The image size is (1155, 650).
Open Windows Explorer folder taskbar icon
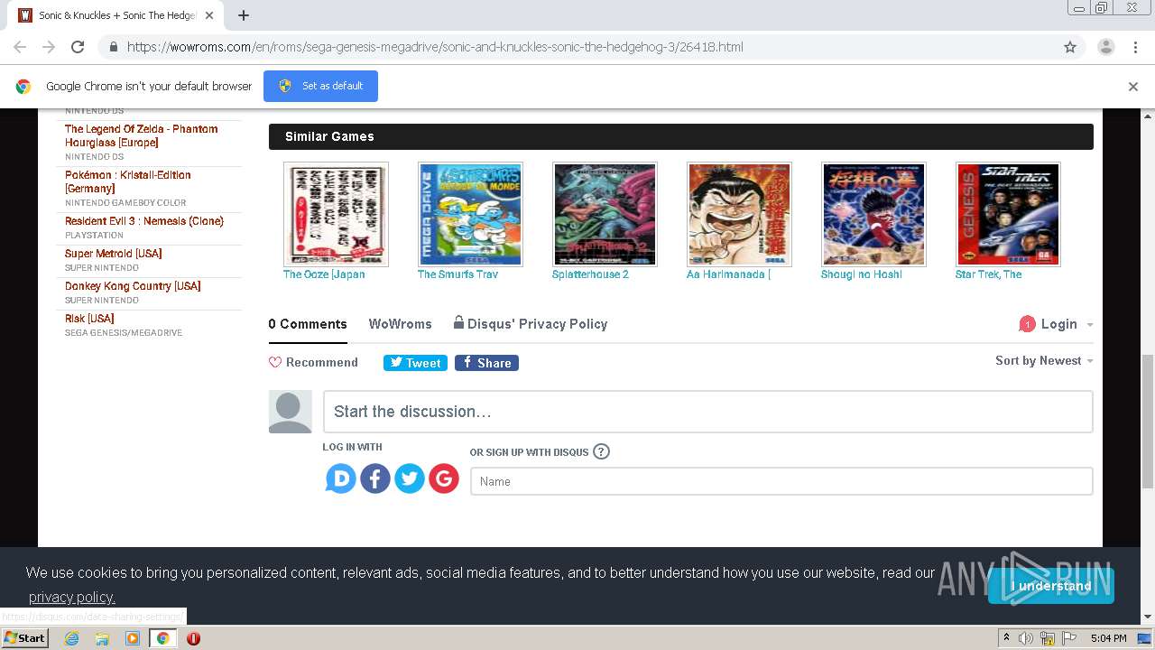[x=102, y=638]
